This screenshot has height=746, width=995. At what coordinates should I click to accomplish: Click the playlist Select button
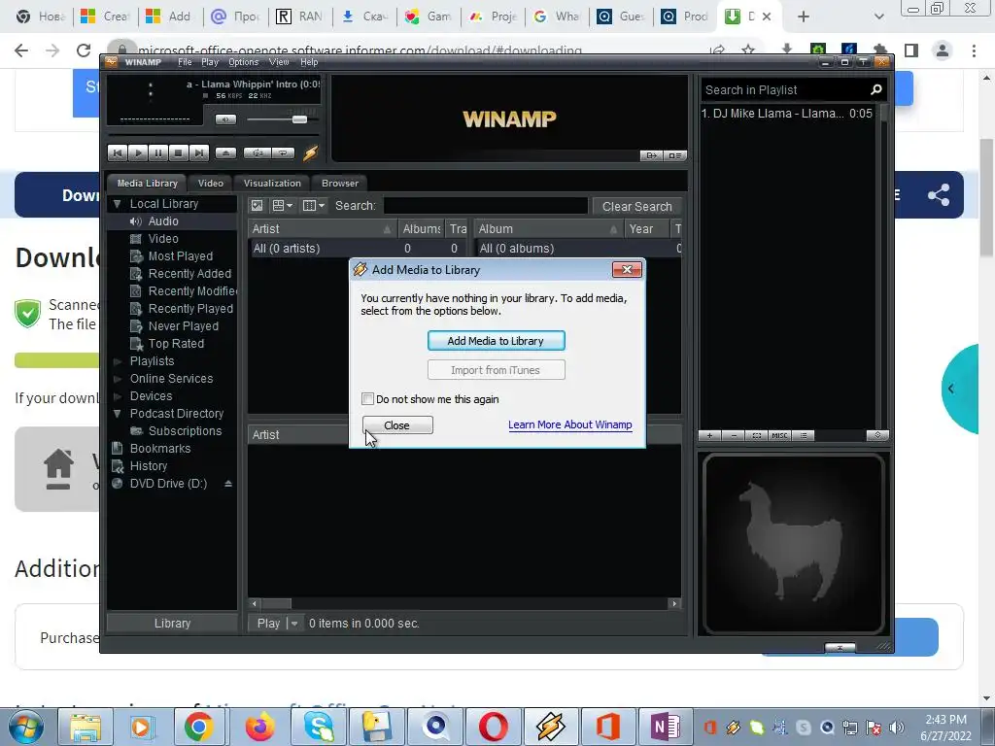pyautogui.click(x=756, y=436)
